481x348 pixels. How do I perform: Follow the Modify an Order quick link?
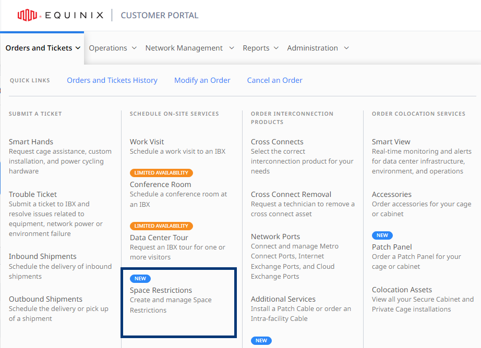coord(202,80)
